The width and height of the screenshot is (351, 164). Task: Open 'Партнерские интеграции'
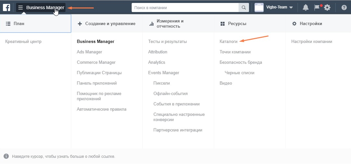(178, 130)
